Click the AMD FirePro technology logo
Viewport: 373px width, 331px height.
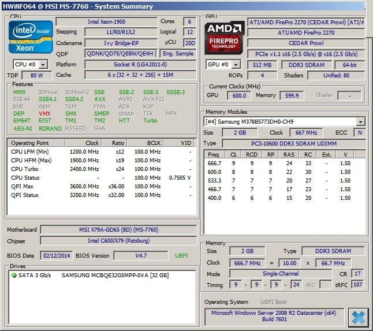(x=224, y=37)
